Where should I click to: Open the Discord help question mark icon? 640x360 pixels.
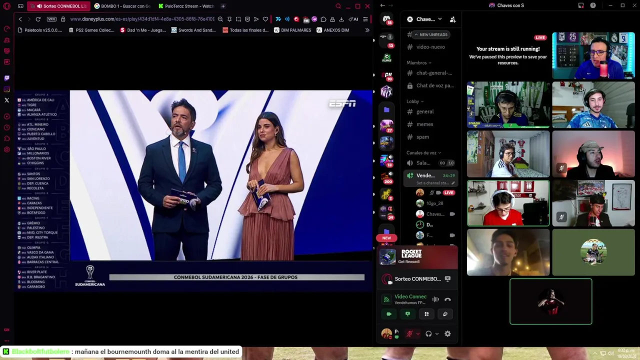[593, 5]
